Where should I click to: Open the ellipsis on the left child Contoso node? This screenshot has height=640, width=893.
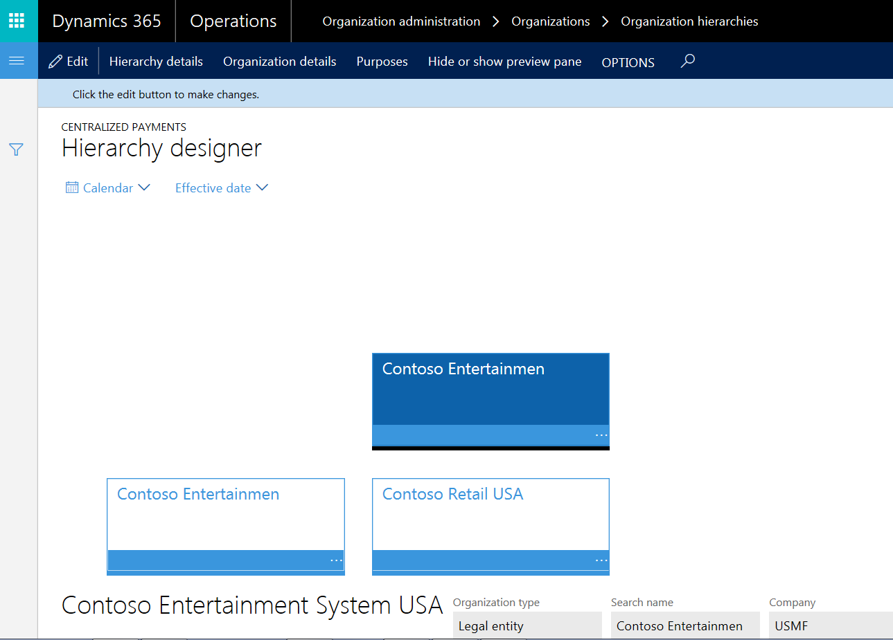[x=335, y=560]
